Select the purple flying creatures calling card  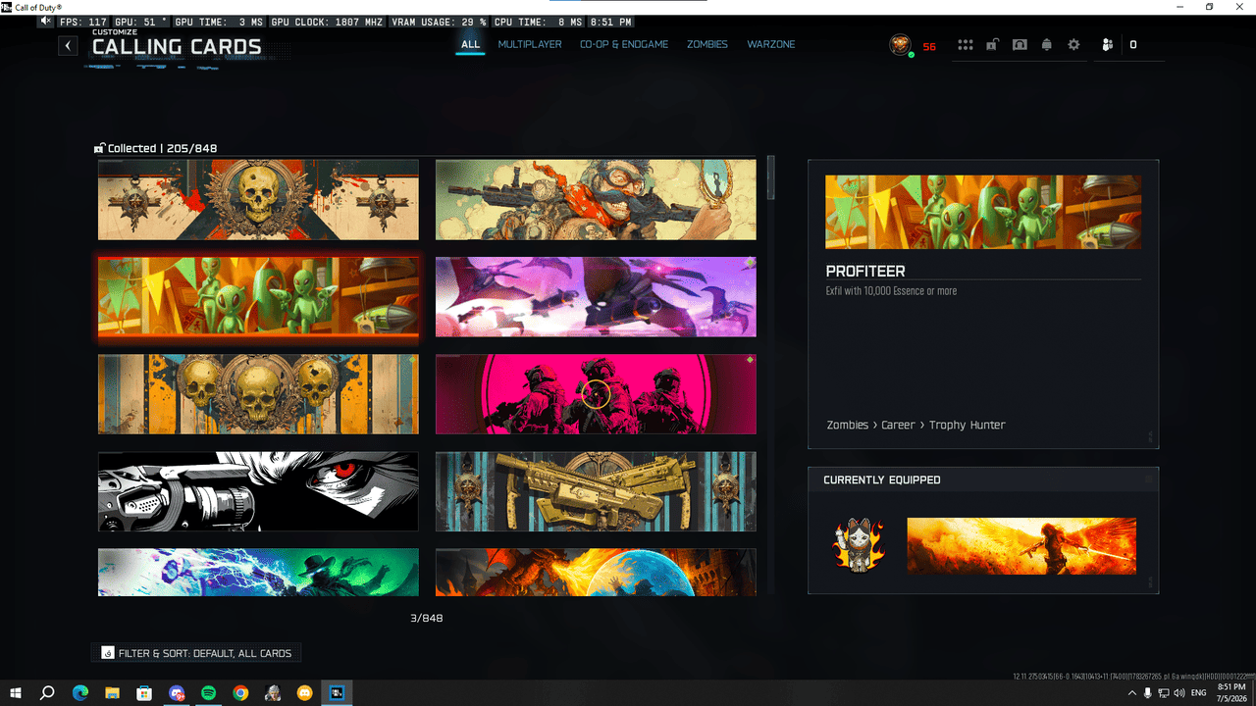(x=596, y=297)
